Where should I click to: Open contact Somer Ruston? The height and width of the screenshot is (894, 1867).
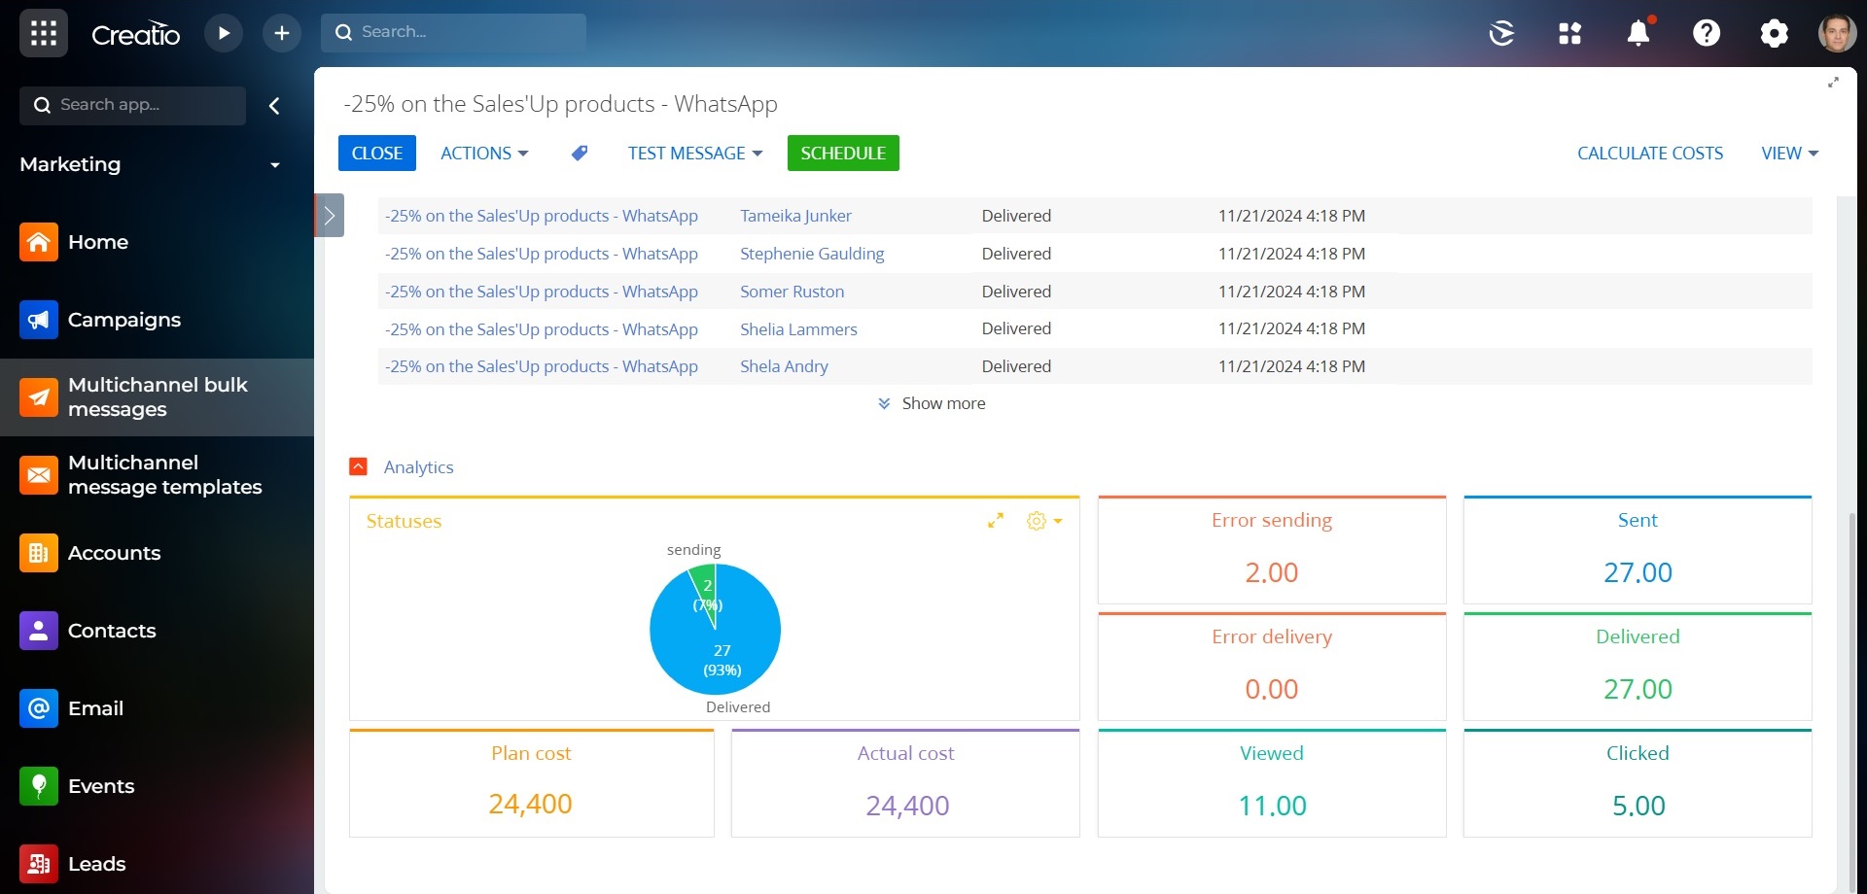(792, 292)
